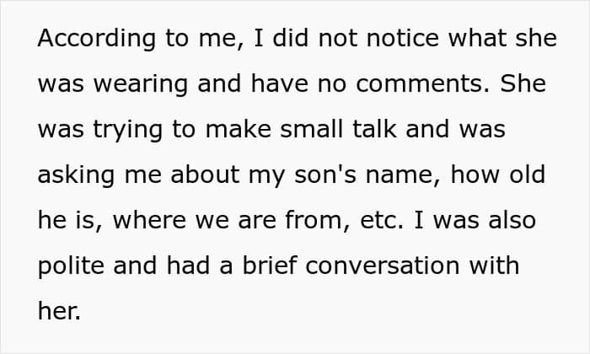Click the word "where" in fifth line

tap(149, 220)
